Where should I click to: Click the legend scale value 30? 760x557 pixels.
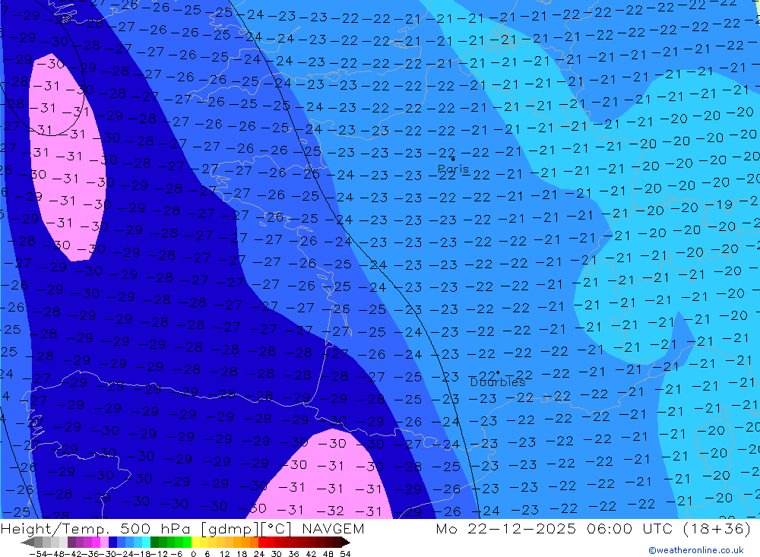pos(277,553)
